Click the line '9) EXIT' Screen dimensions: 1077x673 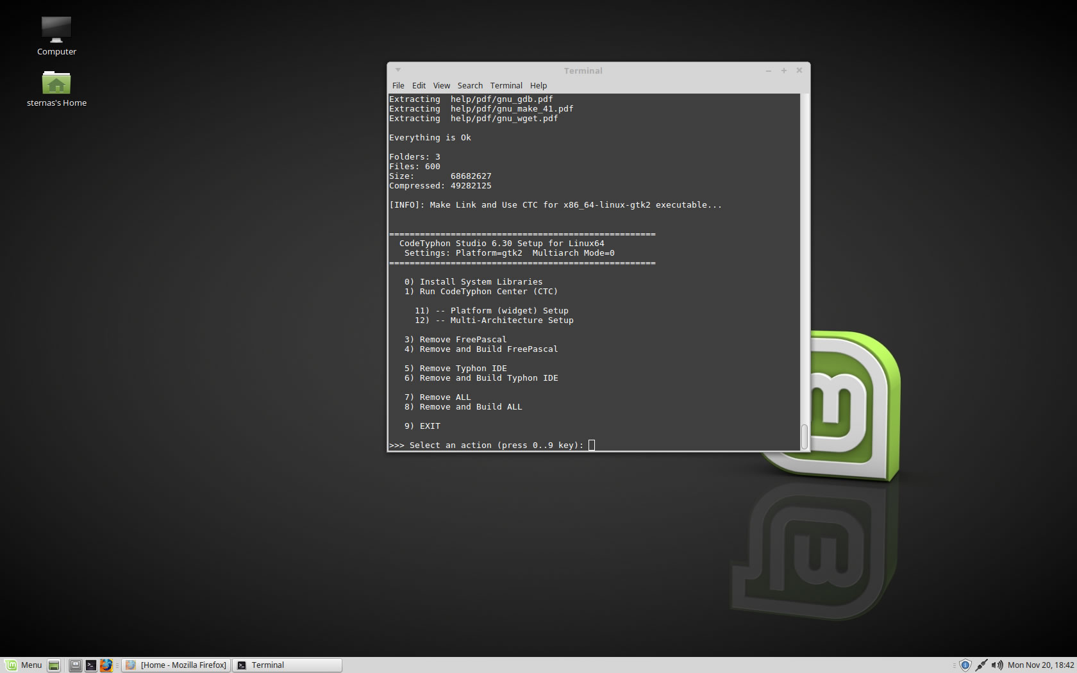click(422, 426)
